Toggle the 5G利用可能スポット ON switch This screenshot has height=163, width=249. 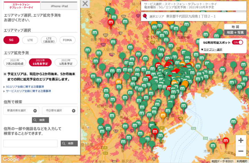pos(237,42)
